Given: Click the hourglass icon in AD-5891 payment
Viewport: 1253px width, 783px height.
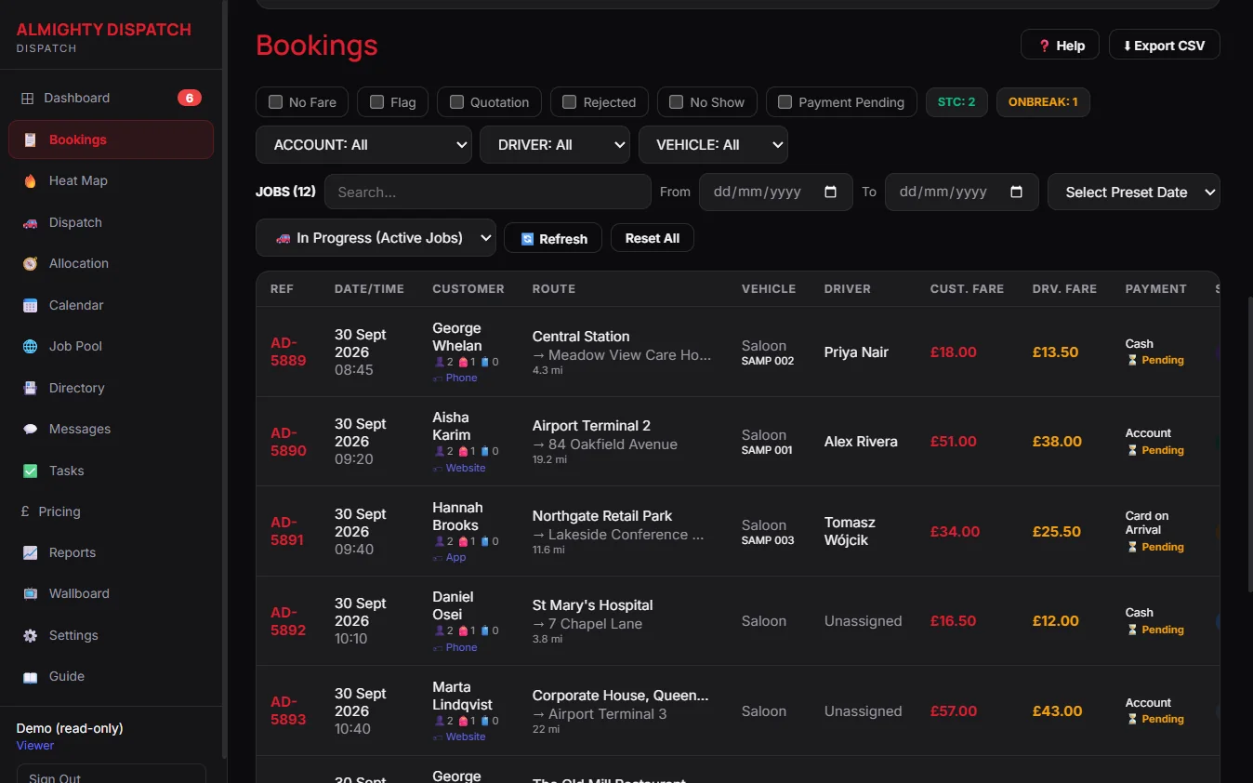Looking at the screenshot, I should pyautogui.click(x=1132, y=547).
